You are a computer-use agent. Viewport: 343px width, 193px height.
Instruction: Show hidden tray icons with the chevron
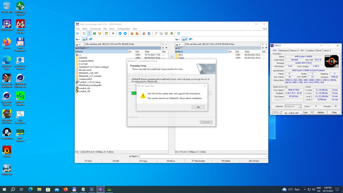pyautogui.click(x=305, y=190)
